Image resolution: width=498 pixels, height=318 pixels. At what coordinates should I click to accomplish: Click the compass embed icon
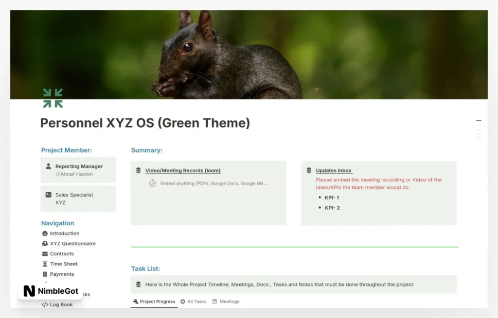(153, 184)
